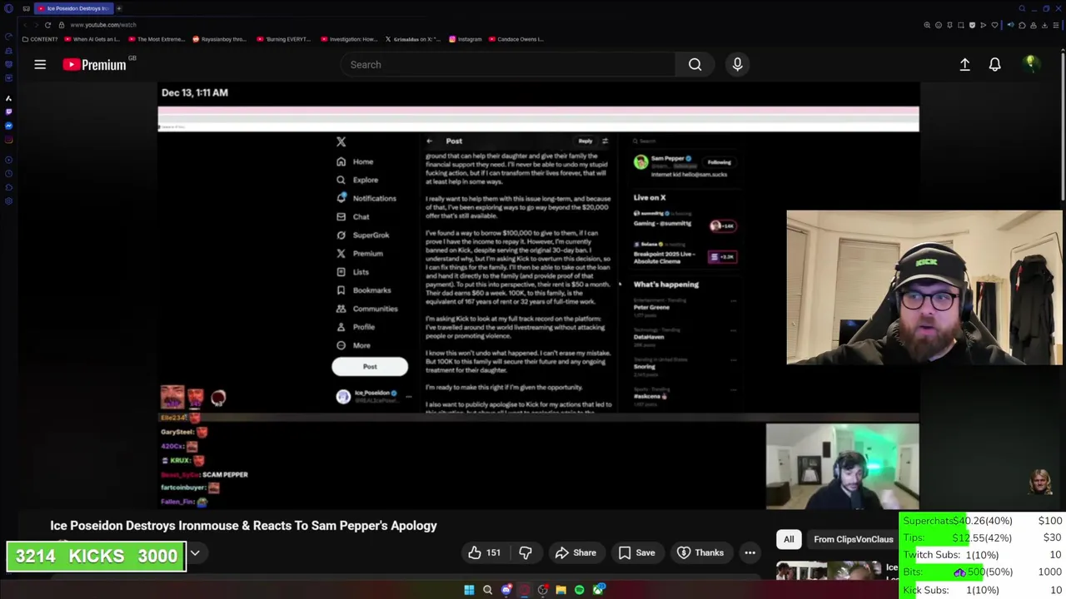This screenshot has width=1066, height=599.
Task: Select the All filter chip
Action: point(789,539)
